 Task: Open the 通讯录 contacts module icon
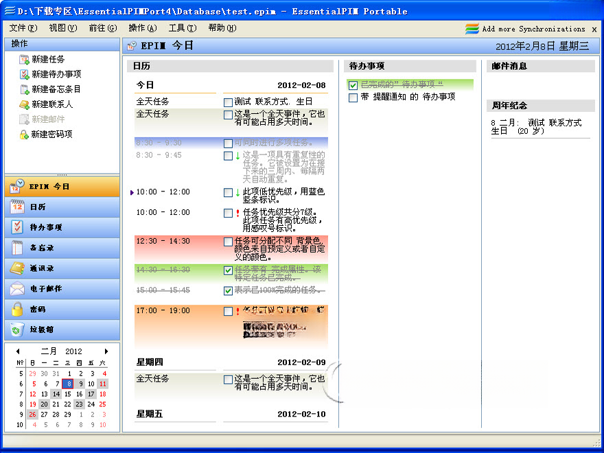(x=17, y=268)
